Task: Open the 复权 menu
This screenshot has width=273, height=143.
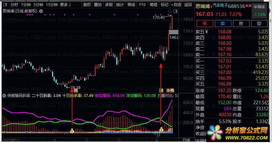Action: pyautogui.click(x=87, y=5)
